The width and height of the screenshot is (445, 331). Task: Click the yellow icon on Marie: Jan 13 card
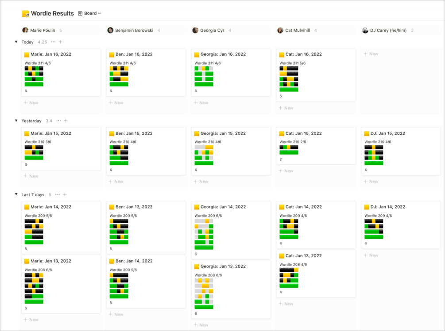coord(27,261)
